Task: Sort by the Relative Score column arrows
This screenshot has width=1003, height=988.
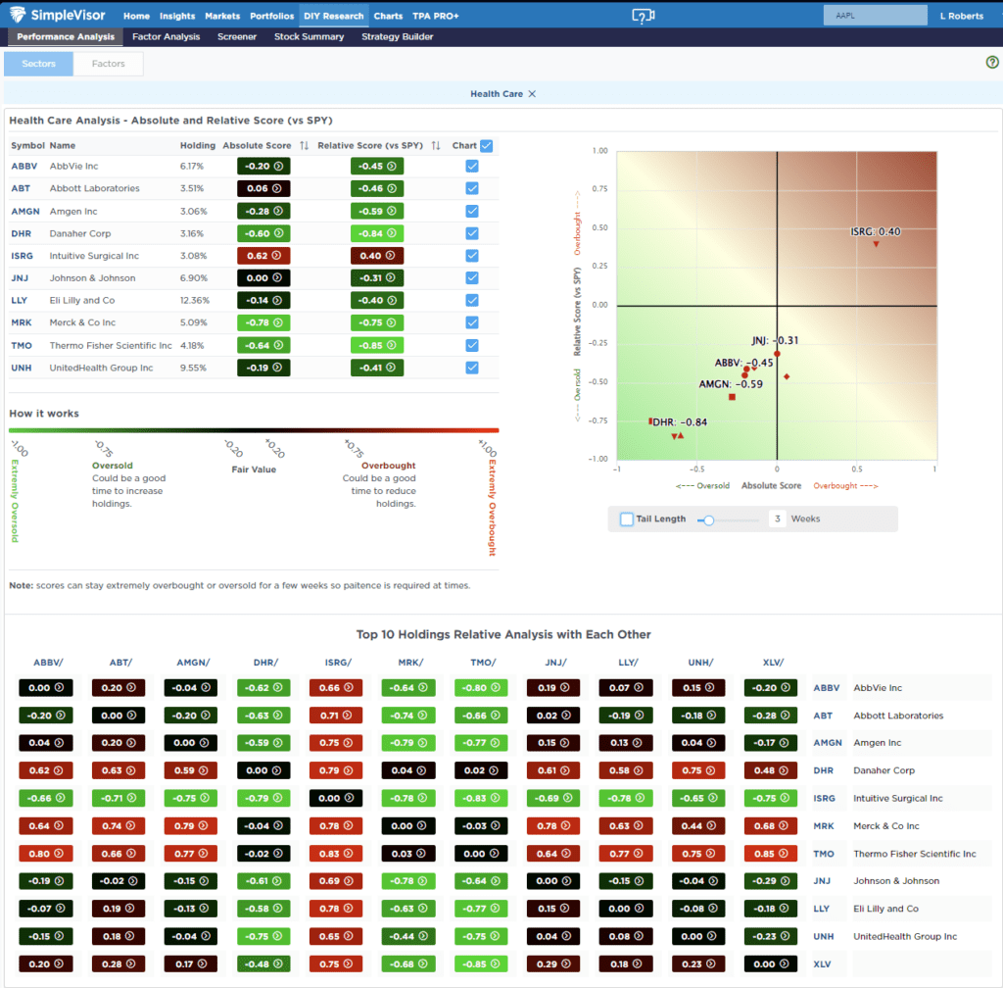Action: click(437, 145)
